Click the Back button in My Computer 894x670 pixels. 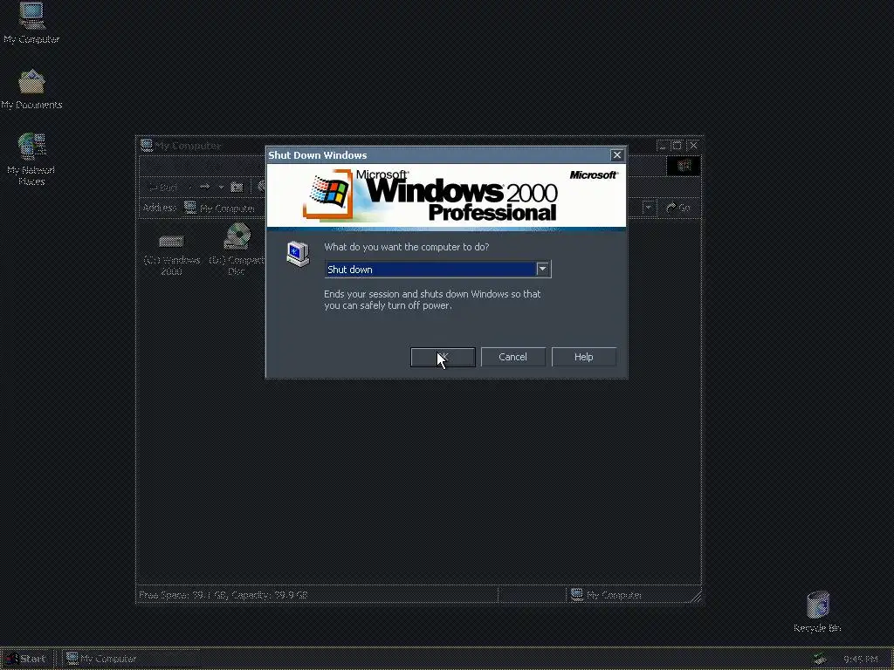pyautogui.click(x=162, y=187)
